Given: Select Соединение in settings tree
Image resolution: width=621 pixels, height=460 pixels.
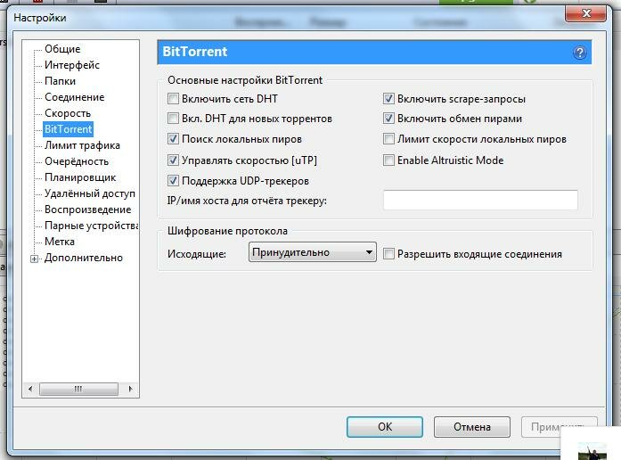Looking at the screenshot, I should coord(75,97).
